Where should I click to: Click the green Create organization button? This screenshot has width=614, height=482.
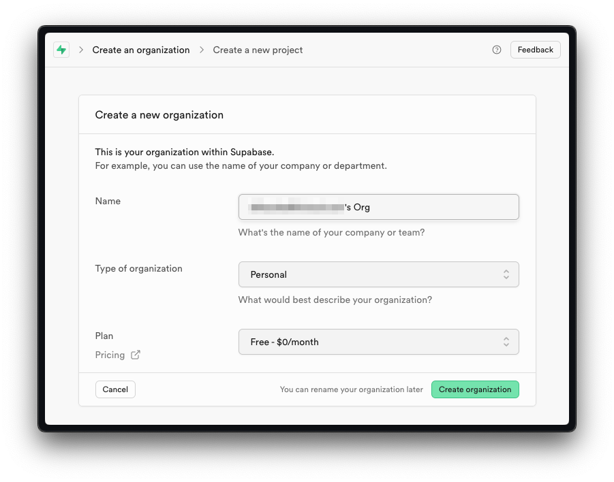pos(475,389)
